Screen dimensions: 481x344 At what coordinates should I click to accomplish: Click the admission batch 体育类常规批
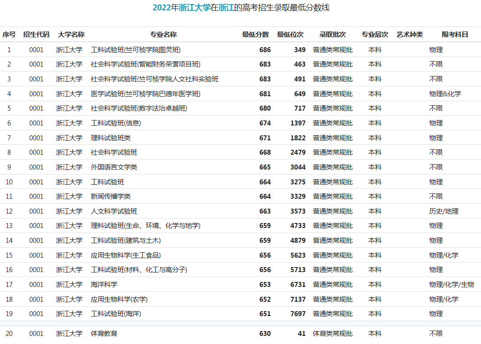click(333, 334)
